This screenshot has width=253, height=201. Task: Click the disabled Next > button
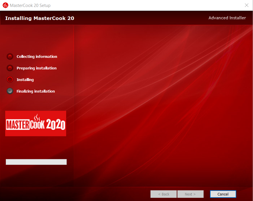190,194
